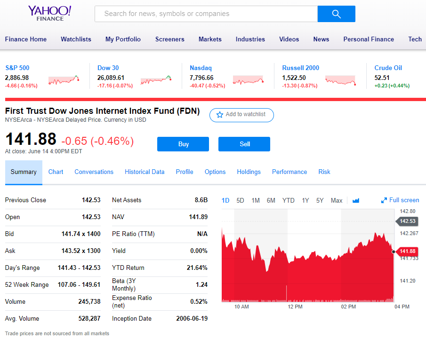Select the Summary tab
The height and width of the screenshot is (339, 426).
24,173
